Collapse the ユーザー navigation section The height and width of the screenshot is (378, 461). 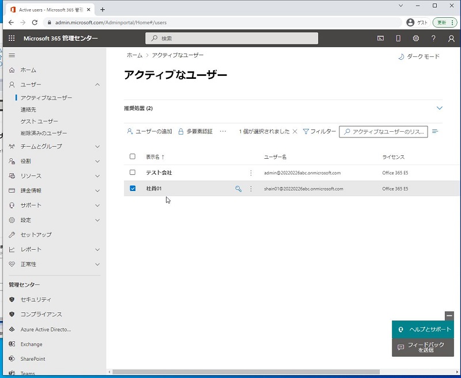pos(97,85)
